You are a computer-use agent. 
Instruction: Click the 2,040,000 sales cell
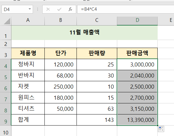click(137, 75)
